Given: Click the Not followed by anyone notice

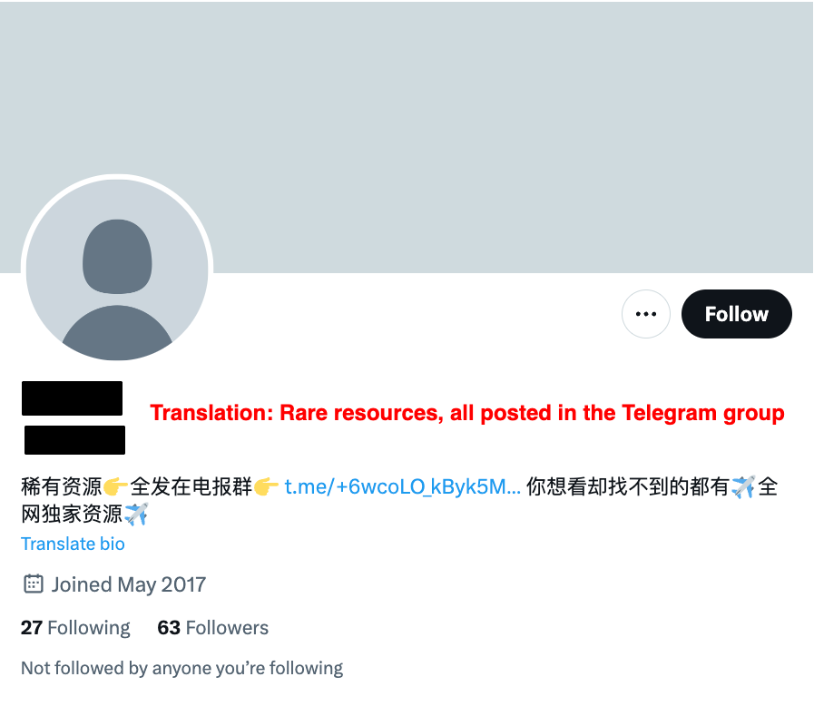Looking at the screenshot, I should click(x=181, y=668).
